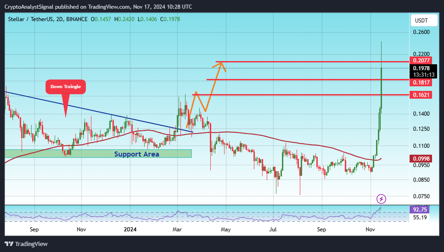Viewport: 444px width, 252px height.
Task: Click the Down Traingle red callout
Action: pos(66,87)
